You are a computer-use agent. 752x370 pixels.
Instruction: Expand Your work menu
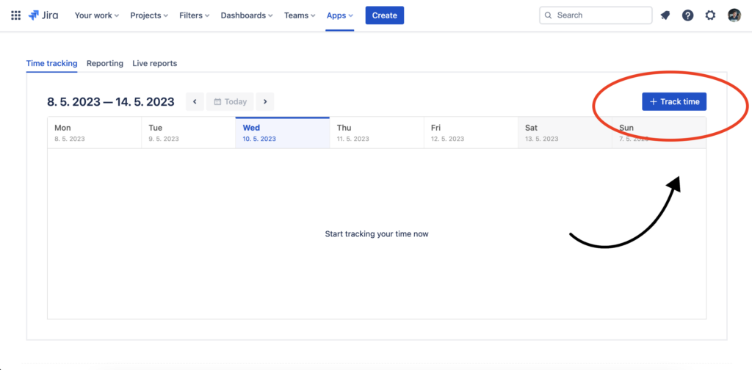click(97, 15)
